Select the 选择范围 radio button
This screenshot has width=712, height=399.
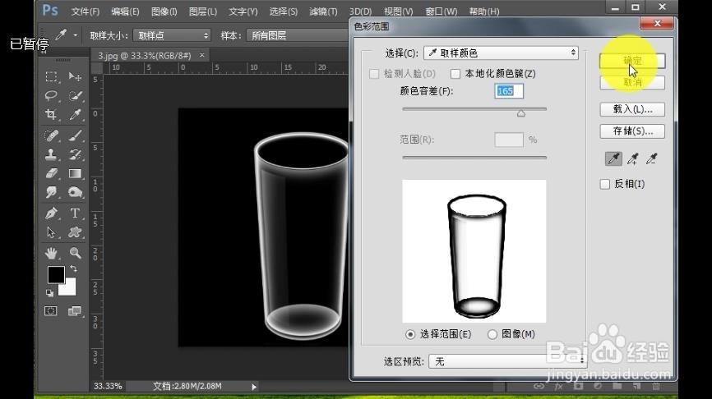click(x=410, y=334)
